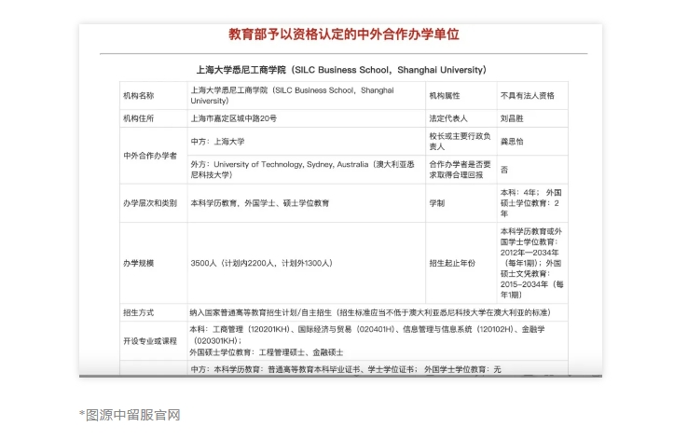Select the 招生起止年份 label
The height and width of the screenshot is (440, 674).
[x=452, y=263]
